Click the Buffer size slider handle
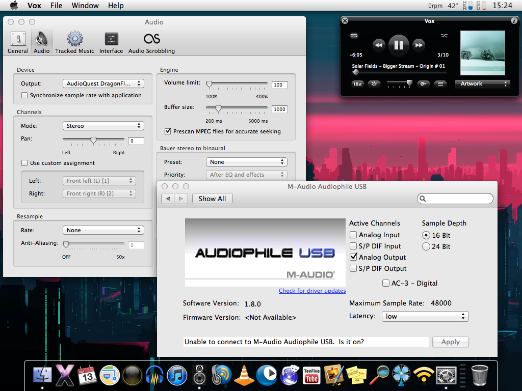The height and width of the screenshot is (391, 522). pyautogui.click(x=218, y=108)
